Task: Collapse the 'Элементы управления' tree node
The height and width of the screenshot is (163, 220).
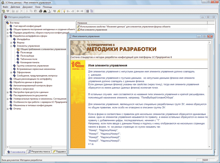Action: click(11, 46)
